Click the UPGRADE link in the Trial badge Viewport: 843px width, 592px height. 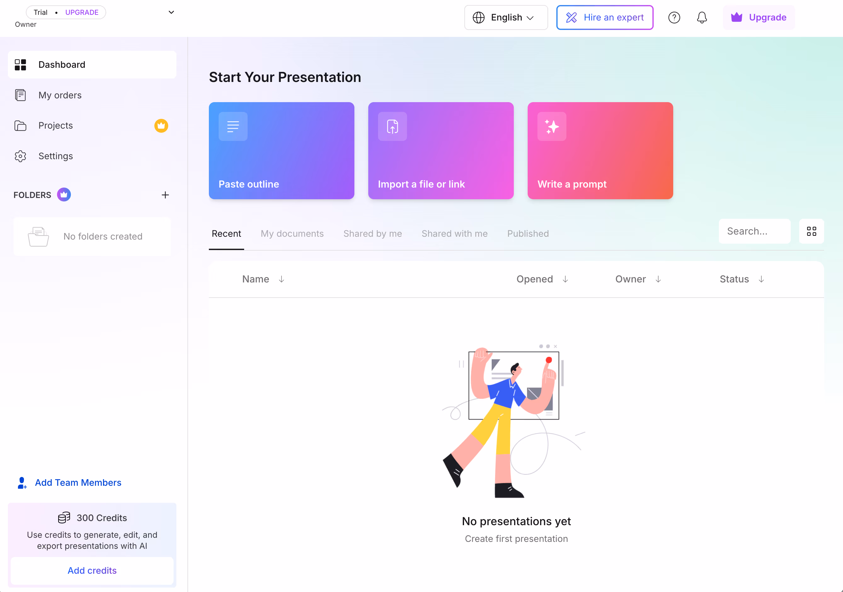82,13
